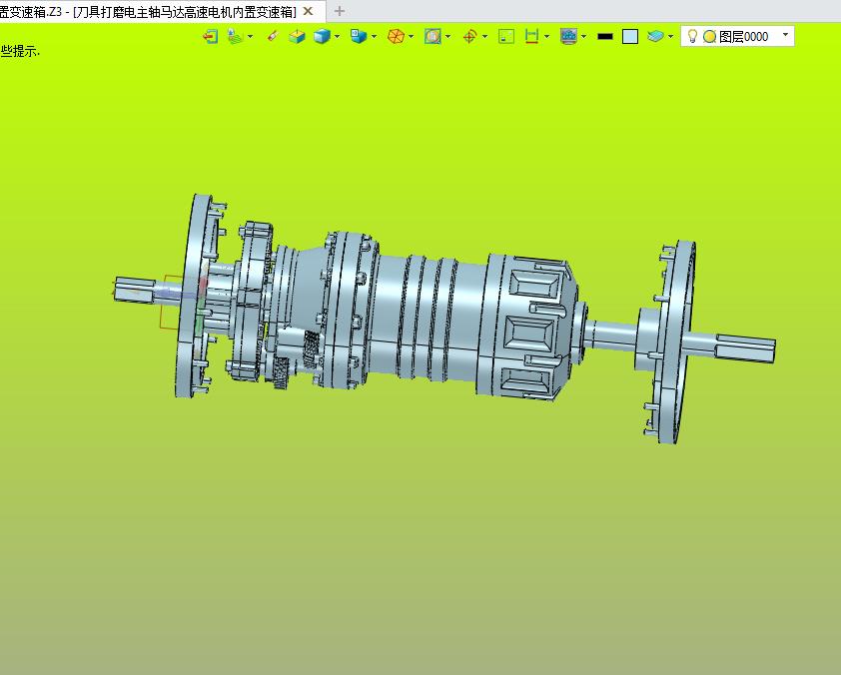841x675 pixels.
Task: Click the orange mesh polyhedron icon
Action: point(396,37)
